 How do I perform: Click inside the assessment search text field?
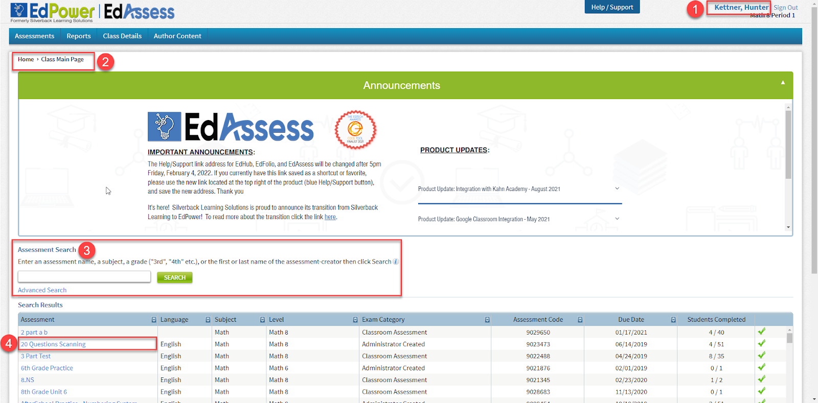pyautogui.click(x=84, y=277)
